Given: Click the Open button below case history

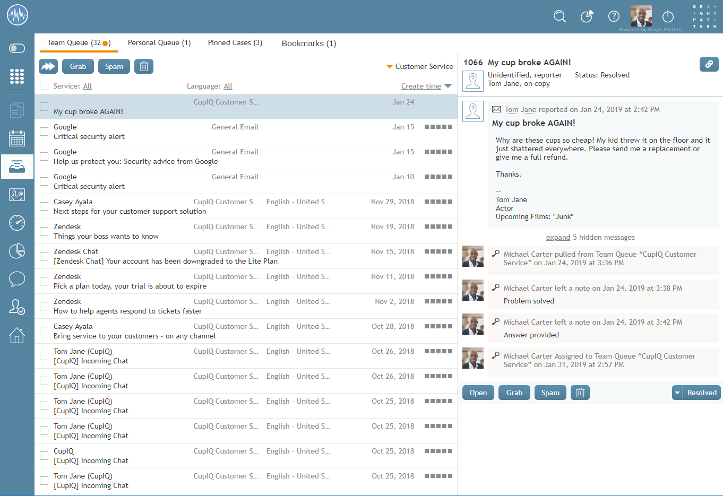Looking at the screenshot, I should pos(478,393).
